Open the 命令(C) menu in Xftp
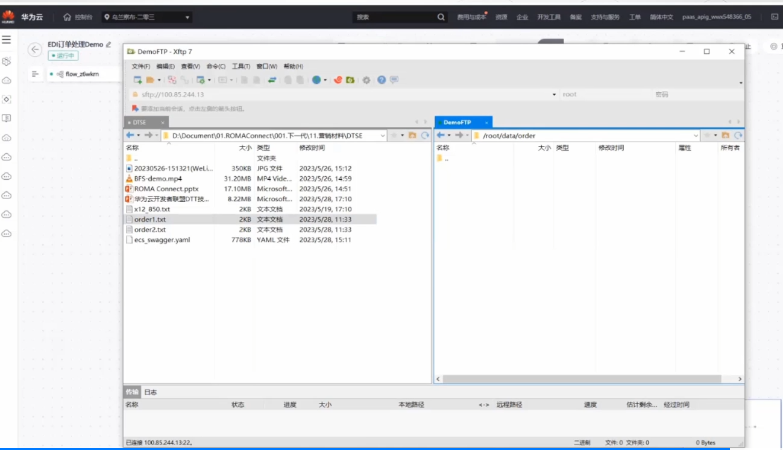The width and height of the screenshot is (783, 450). click(216, 66)
